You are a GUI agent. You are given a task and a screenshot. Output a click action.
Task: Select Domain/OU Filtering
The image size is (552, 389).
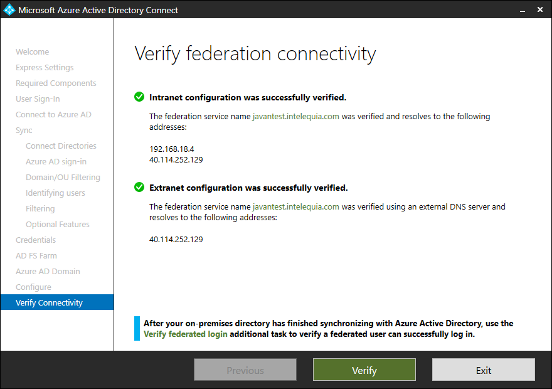(63, 177)
